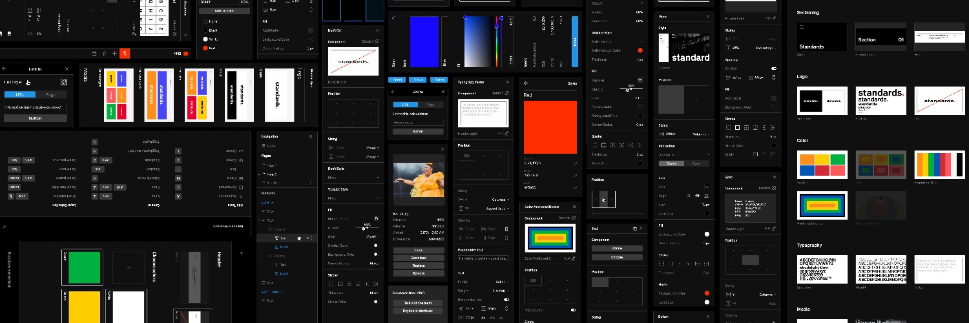Switch to Page tab in smaller Link to panel
969x323 pixels.
[x=430, y=104]
